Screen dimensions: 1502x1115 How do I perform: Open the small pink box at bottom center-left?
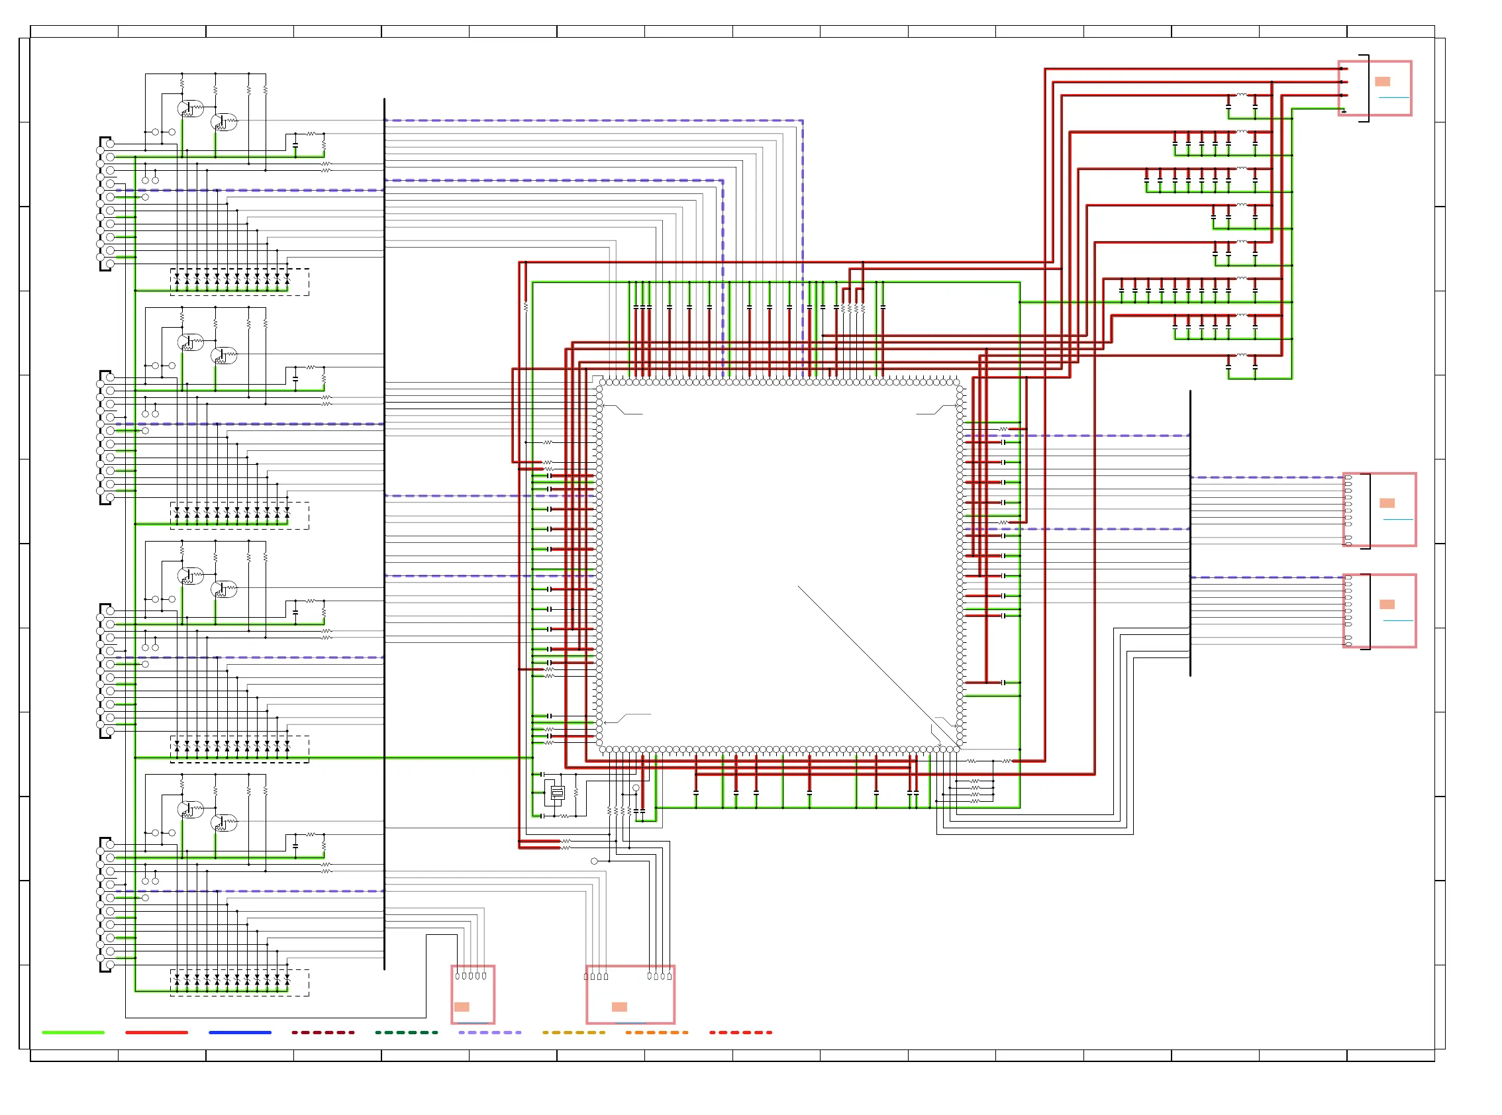tap(473, 994)
